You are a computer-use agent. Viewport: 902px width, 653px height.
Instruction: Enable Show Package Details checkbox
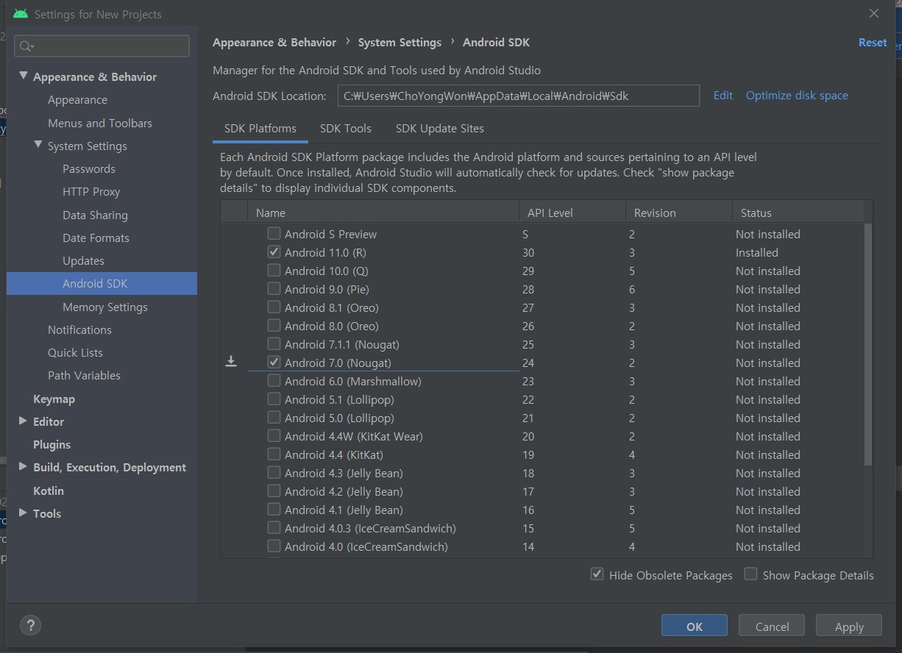click(x=750, y=574)
